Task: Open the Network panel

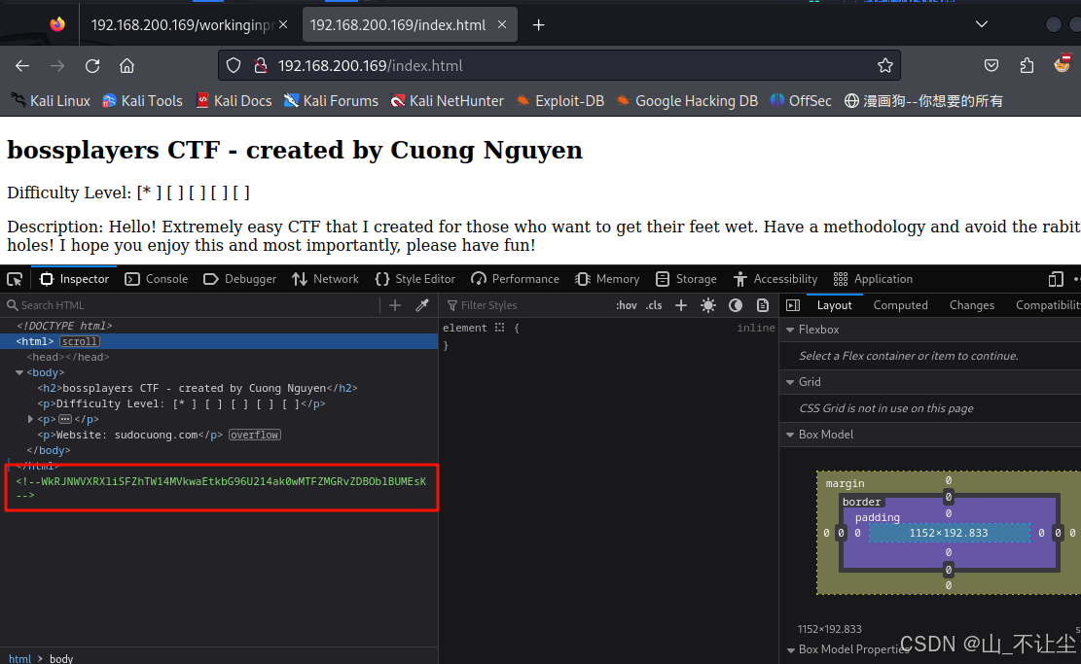Action: [325, 279]
